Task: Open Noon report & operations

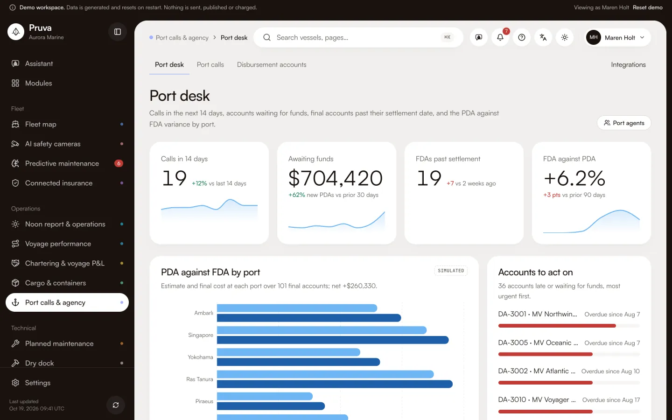Action: (67, 224)
